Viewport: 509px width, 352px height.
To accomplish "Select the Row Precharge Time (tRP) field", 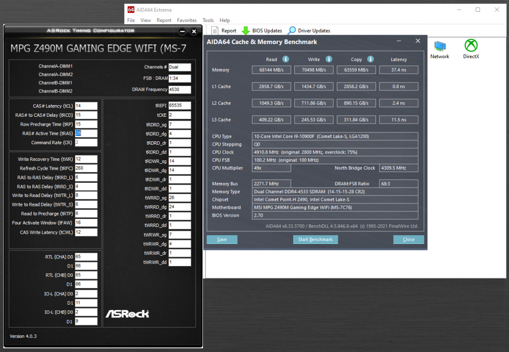I will [86, 124].
